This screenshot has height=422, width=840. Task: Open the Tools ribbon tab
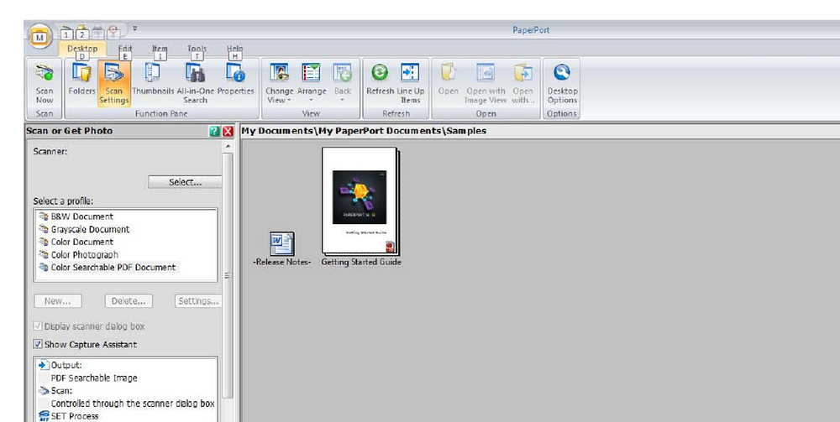click(197, 49)
